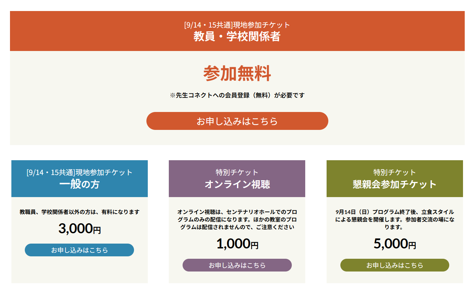
Task: Click the description about 教職員、学校関係者以外の方
Action: coord(79,212)
